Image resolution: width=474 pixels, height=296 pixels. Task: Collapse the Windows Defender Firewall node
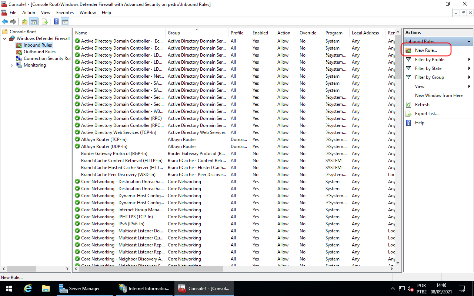5,38
